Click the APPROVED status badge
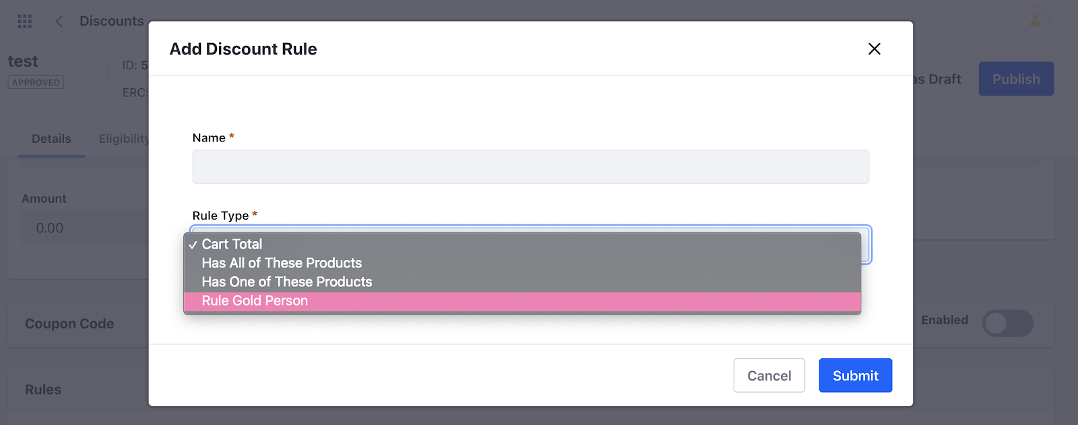This screenshot has width=1078, height=425. click(36, 82)
